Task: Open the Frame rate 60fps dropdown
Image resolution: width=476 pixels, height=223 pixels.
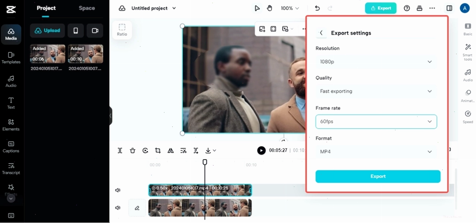Action: coord(376,121)
